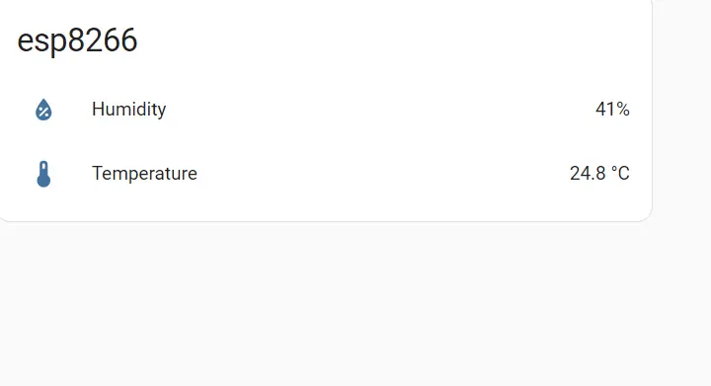Viewport: 711px width, 386px height.
Task: Click the rounded bottom edge of the esp8266 card
Action: [325, 220]
